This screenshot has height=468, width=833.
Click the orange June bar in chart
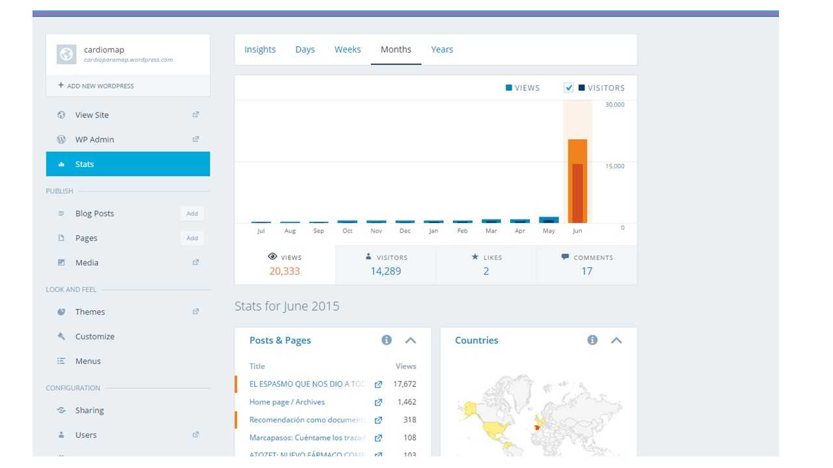pos(577,182)
